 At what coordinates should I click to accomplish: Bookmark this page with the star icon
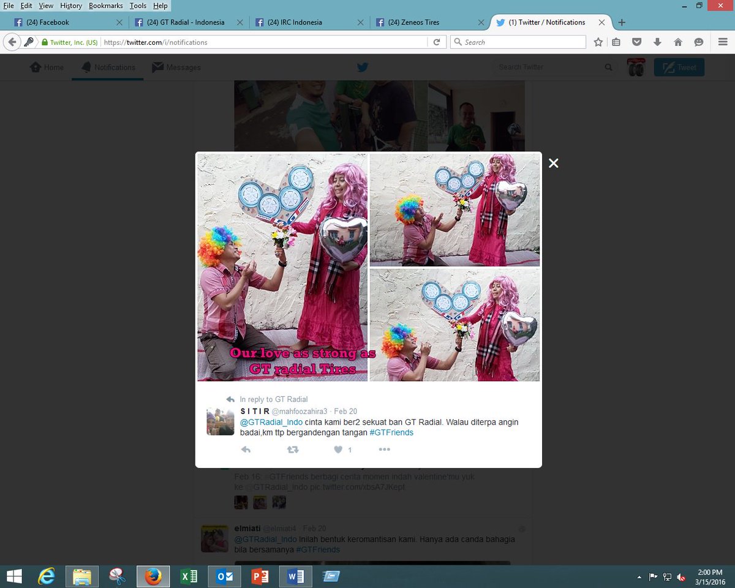point(598,42)
